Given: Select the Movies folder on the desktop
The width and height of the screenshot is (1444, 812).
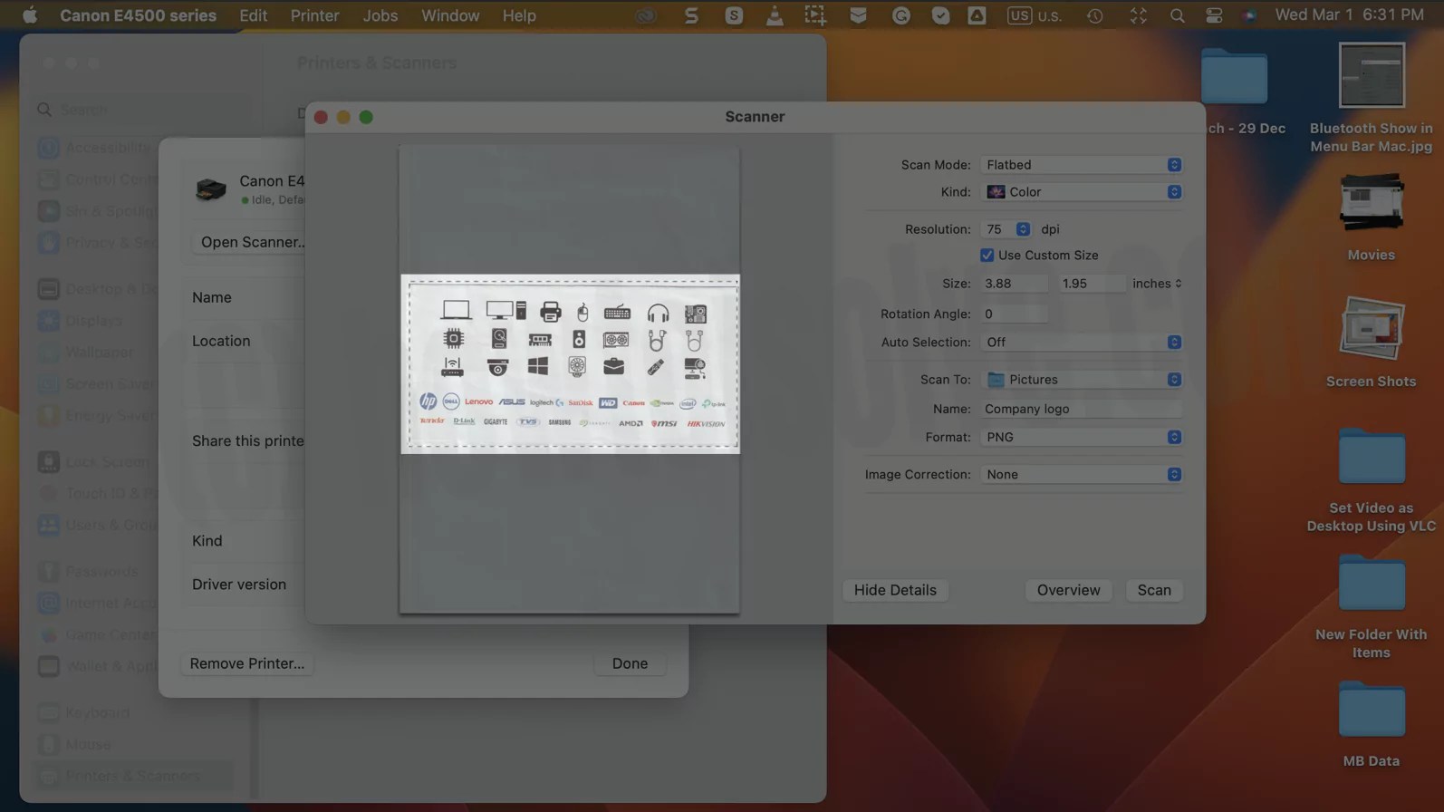Looking at the screenshot, I should (x=1371, y=203).
